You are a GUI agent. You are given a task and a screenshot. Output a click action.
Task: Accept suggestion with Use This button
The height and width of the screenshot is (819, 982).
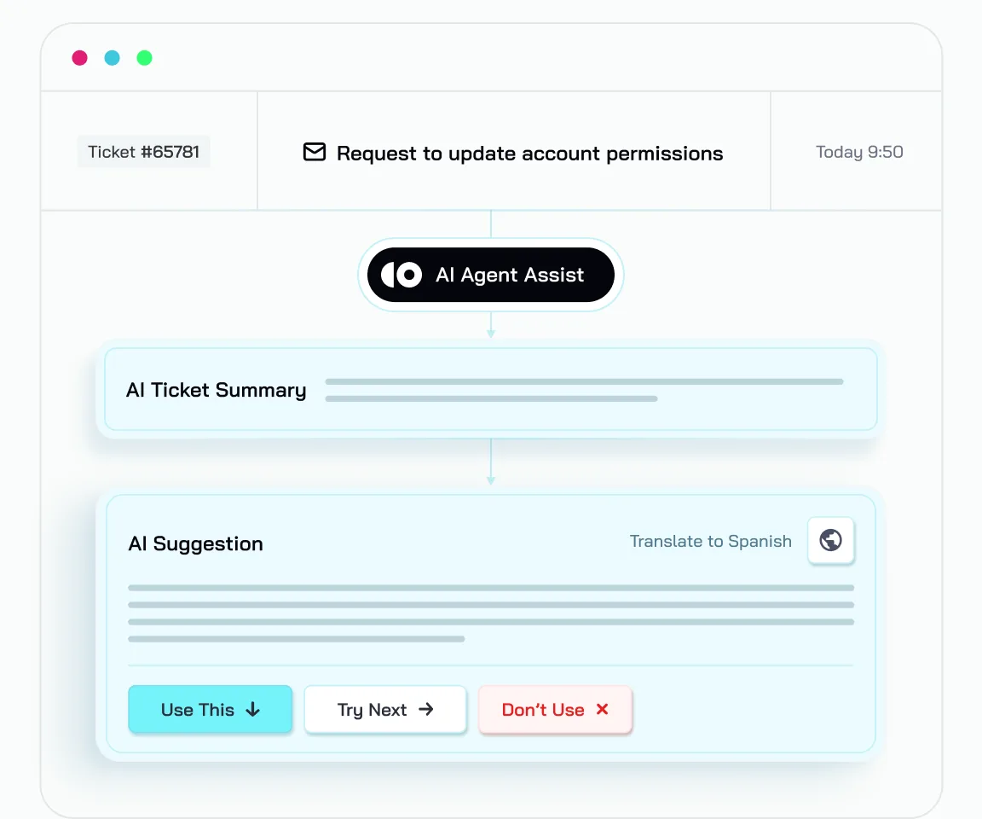pos(210,709)
